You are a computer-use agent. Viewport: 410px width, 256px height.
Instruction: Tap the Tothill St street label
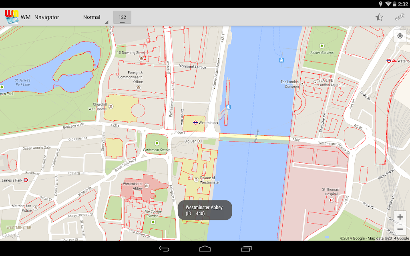74,173
